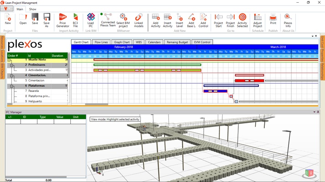Image resolution: width=325 pixels, height=182 pixels.
Task: Open the Graph Chart tab
Action: tap(122, 42)
